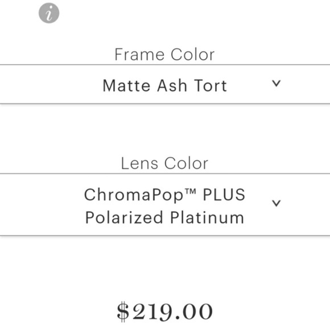Click the Lens Color label
The width and height of the screenshot is (330, 330).
coord(164,163)
